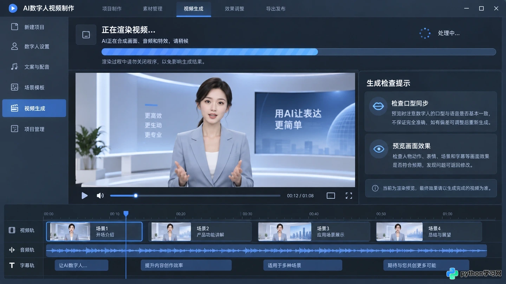Click the timeline playhead marker
The height and width of the screenshot is (284, 506).
coord(126,213)
